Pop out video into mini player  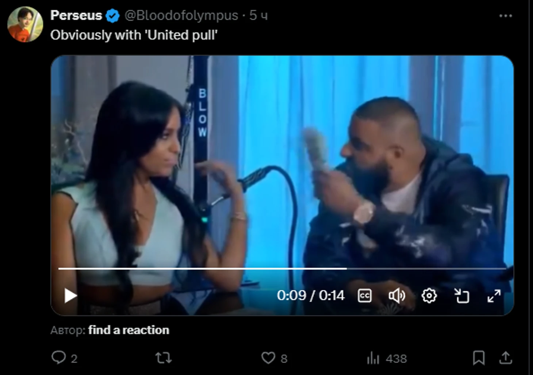pyautogui.click(x=461, y=296)
